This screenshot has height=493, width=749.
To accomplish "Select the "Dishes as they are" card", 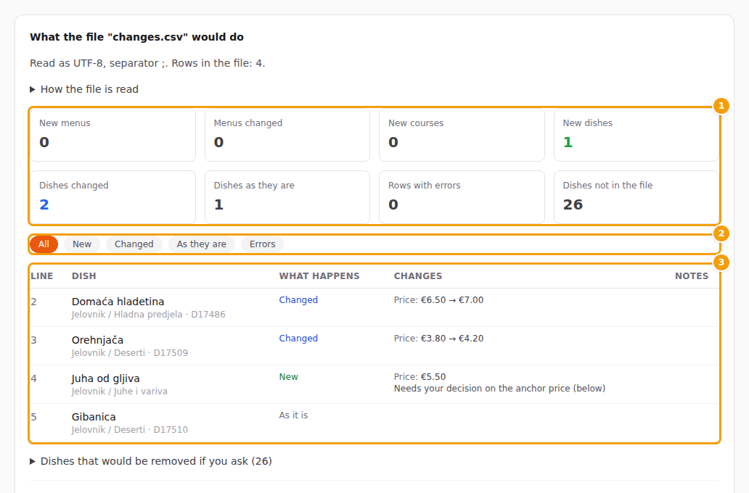I will coord(287,197).
